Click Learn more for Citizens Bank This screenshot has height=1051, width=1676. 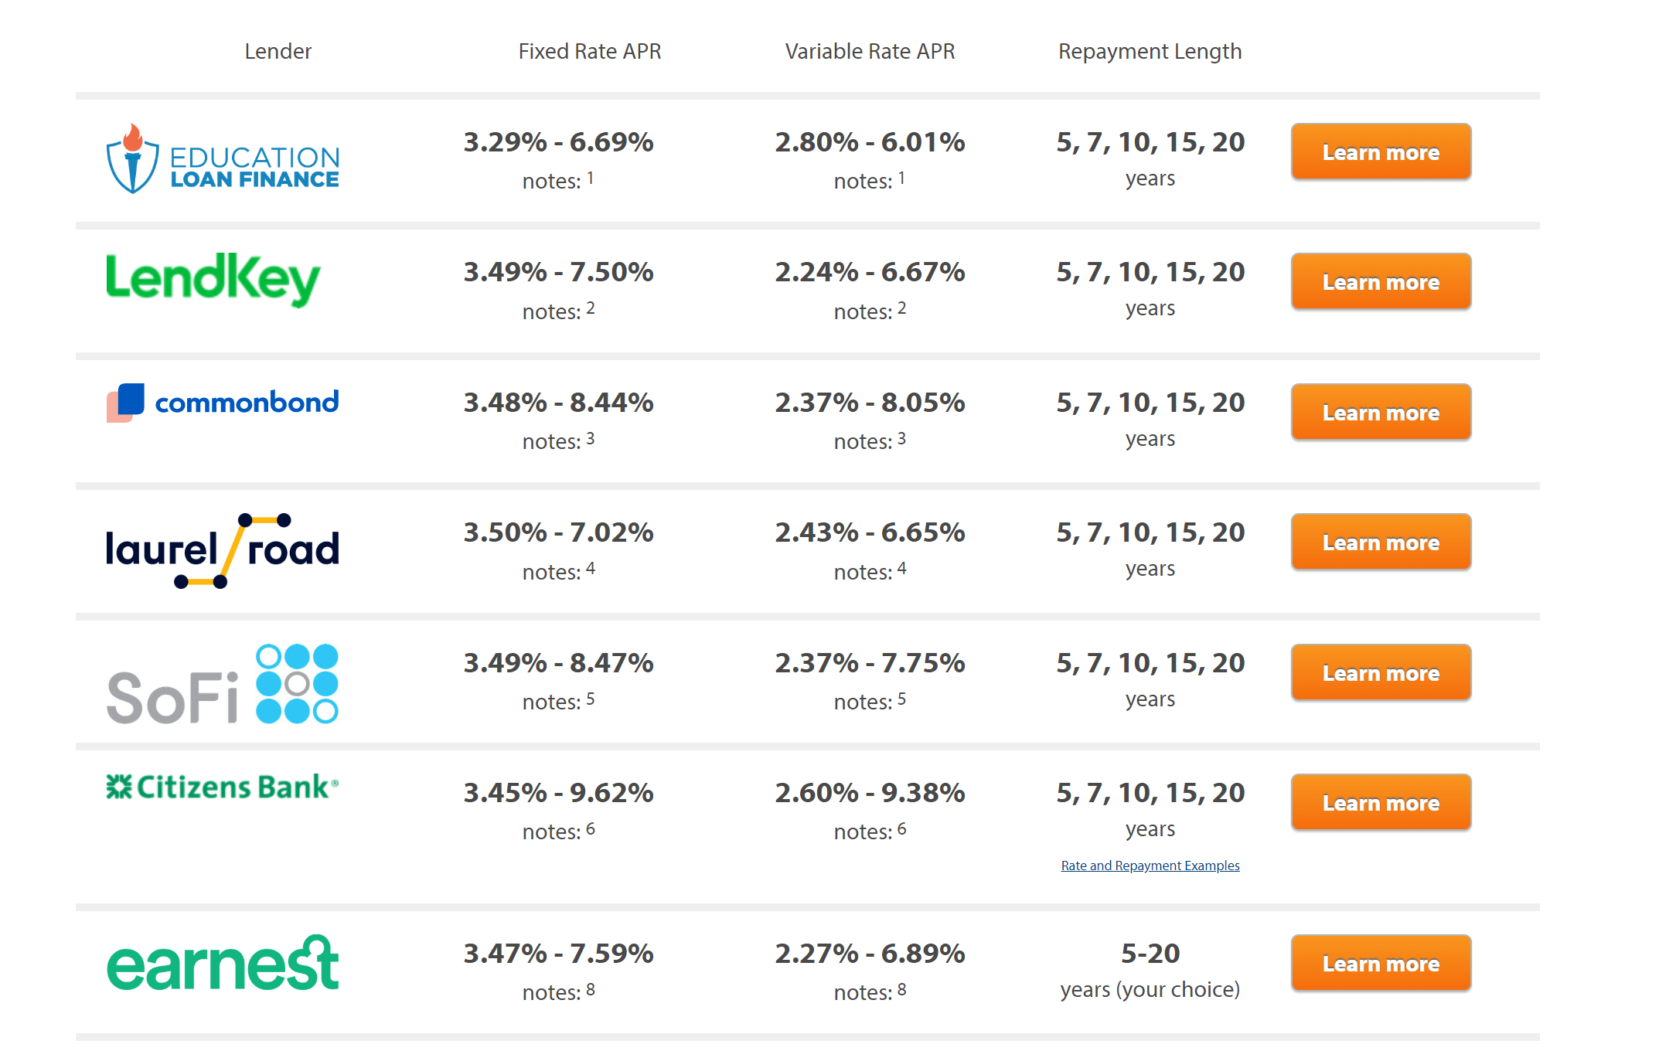[1381, 803]
